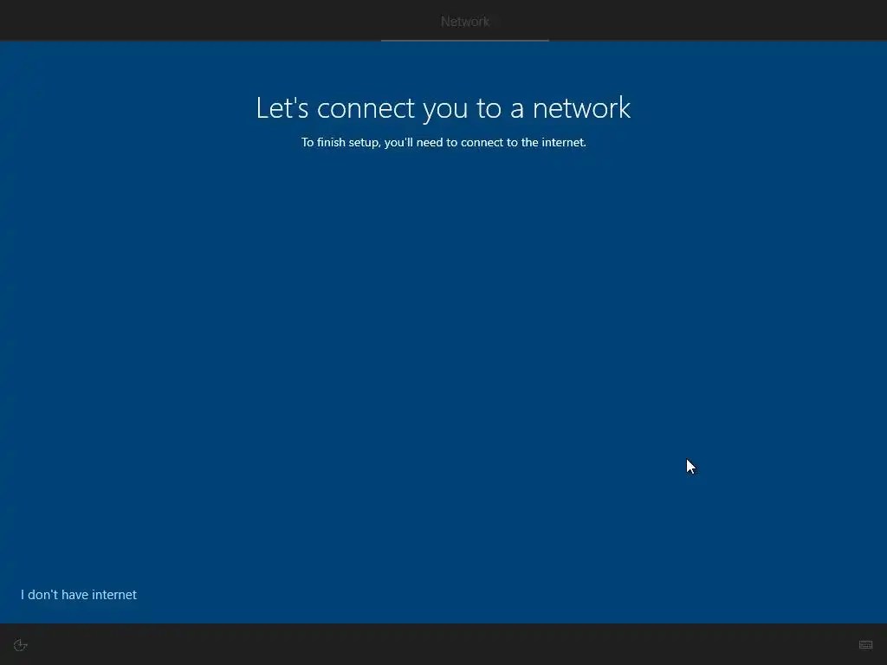Click the word "network" in the heading

point(581,108)
